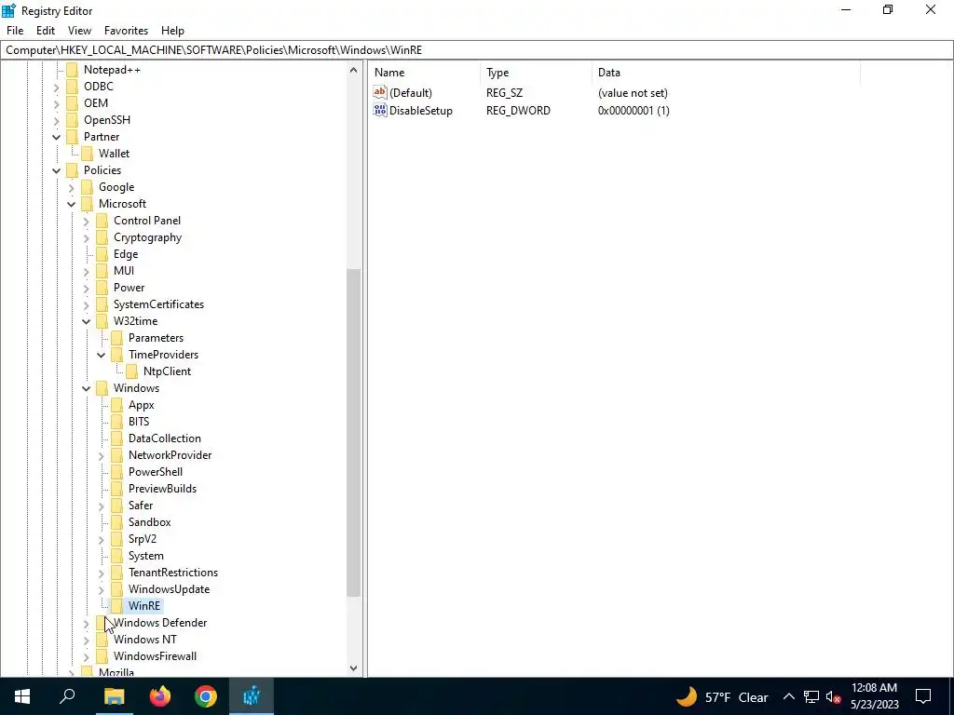Click the System key folder icon

[116, 555]
